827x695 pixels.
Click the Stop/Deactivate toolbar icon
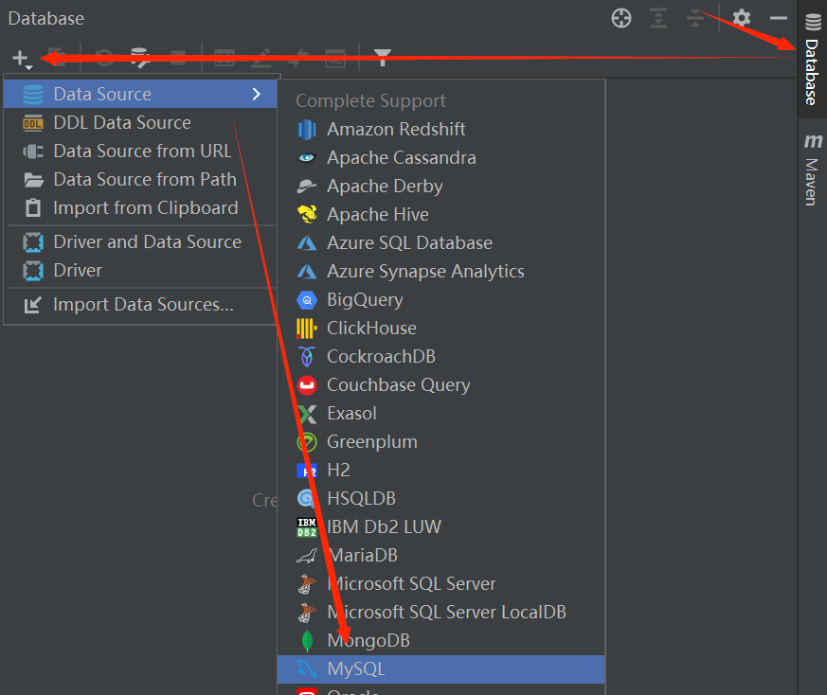[x=178, y=58]
